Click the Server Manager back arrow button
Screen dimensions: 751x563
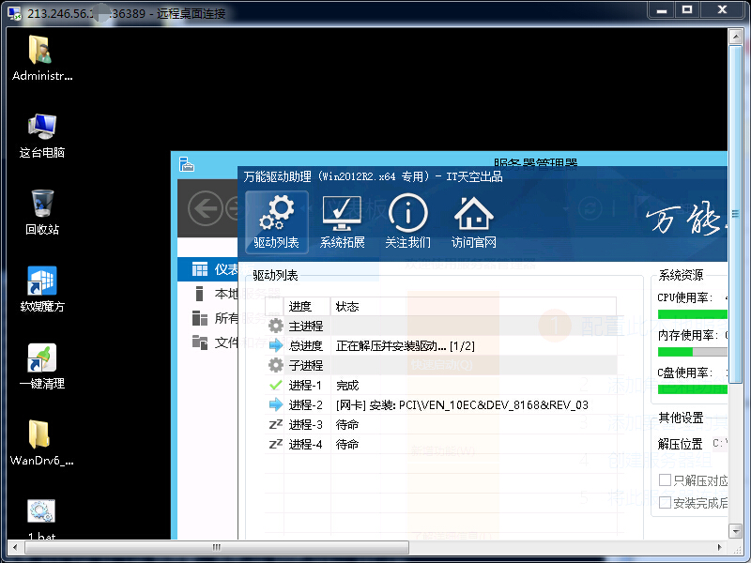coord(205,208)
